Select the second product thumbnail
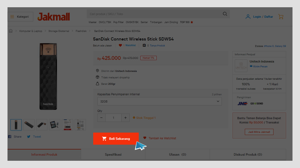Screen dimensions: 300x168 [29, 125]
